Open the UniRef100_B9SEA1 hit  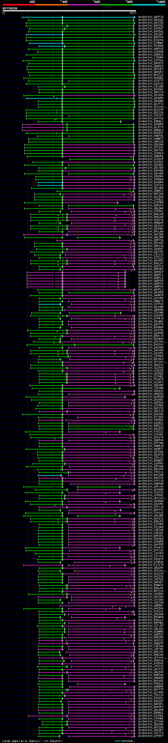[x=151, y=31]
